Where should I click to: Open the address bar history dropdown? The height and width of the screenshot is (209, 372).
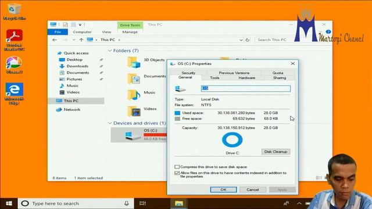(241, 40)
